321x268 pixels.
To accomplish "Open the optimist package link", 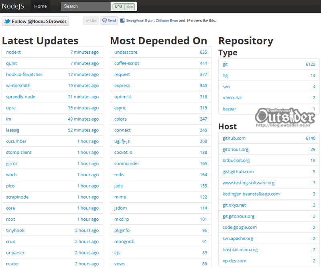I will click(x=123, y=97).
